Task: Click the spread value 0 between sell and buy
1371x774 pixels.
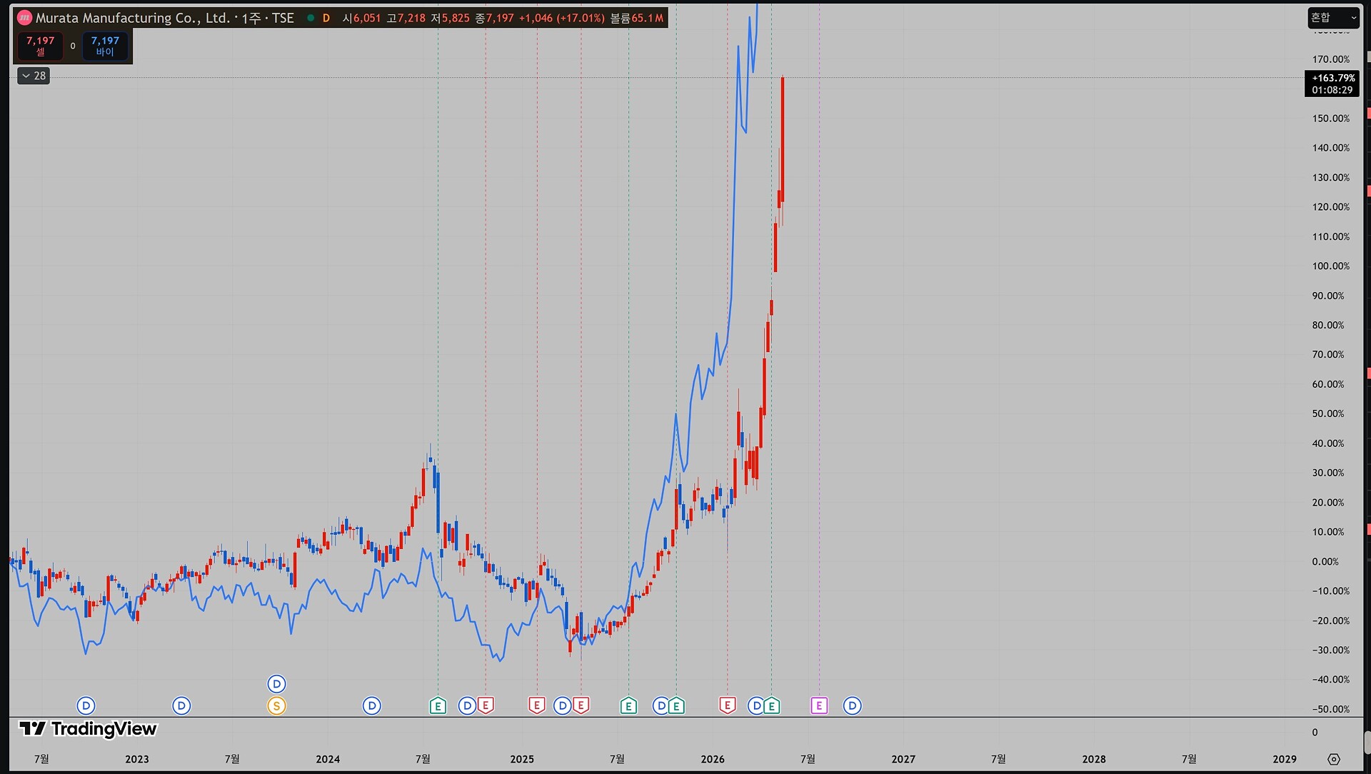Action: click(73, 46)
